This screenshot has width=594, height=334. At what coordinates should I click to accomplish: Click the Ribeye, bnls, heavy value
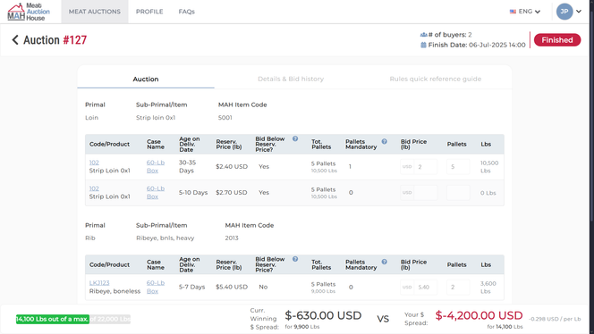pos(165,238)
